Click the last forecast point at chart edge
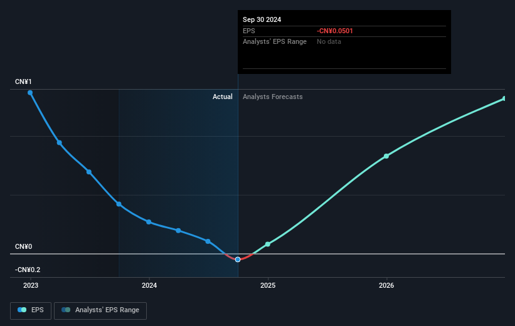 click(x=504, y=98)
